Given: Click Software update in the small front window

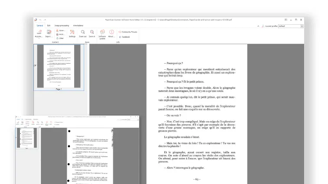Looking at the screenshot, I should pyautogui.click(x=47, y=123).
